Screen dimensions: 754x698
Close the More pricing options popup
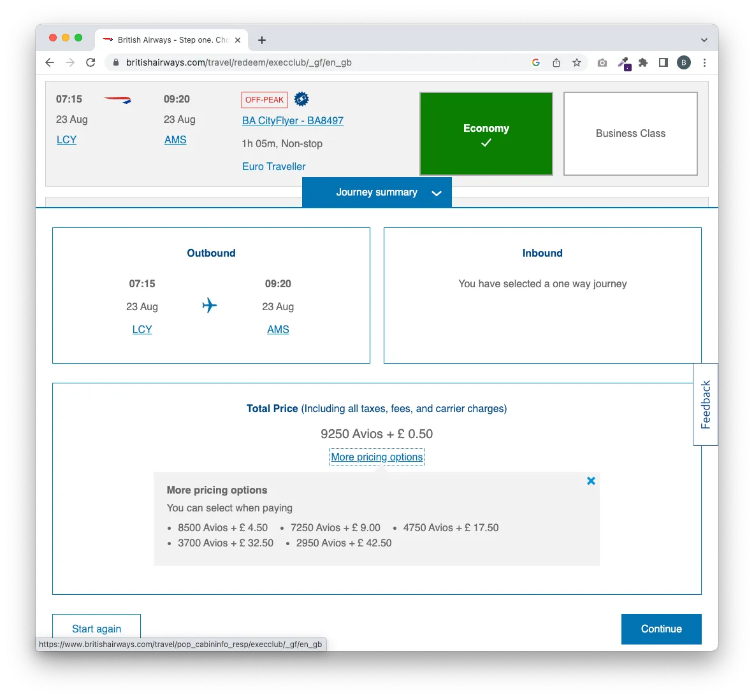(591, 481)
